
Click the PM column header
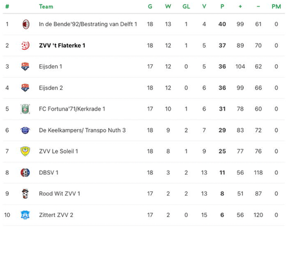(x=276, y=7)
